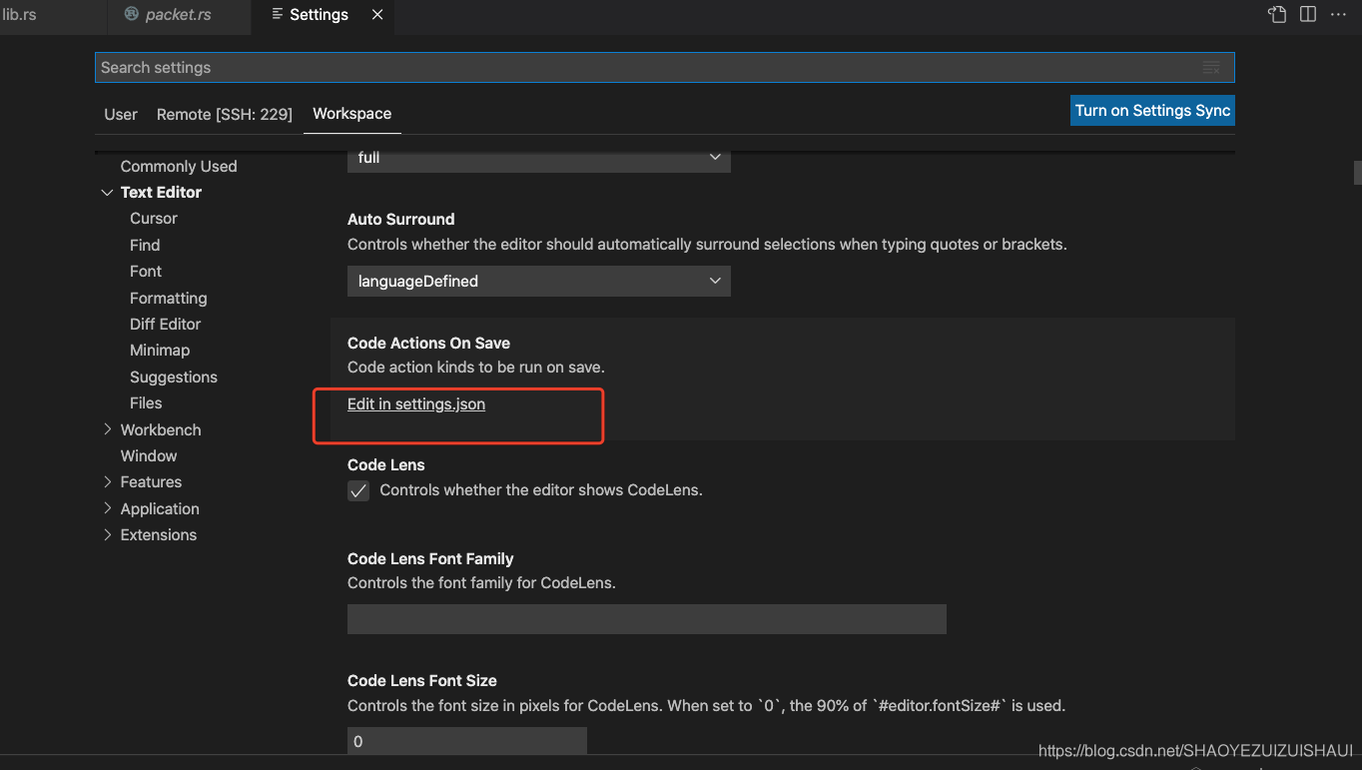Switch to the User settings tab
This screenshot has width=1362, height=770.
pyautogui.click(x=120, y=114)
